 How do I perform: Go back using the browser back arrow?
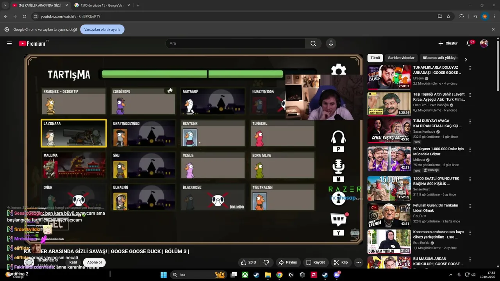point(5,16)
